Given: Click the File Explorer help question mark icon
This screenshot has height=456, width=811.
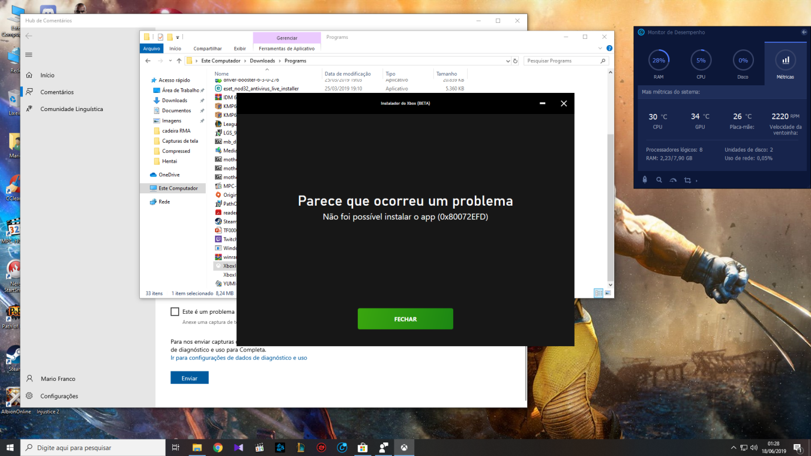Looking at the screenshot, I should tap(609, 48).
